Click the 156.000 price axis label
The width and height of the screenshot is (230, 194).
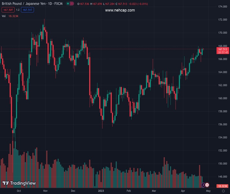pyautogui.click(x=223, y=124)
